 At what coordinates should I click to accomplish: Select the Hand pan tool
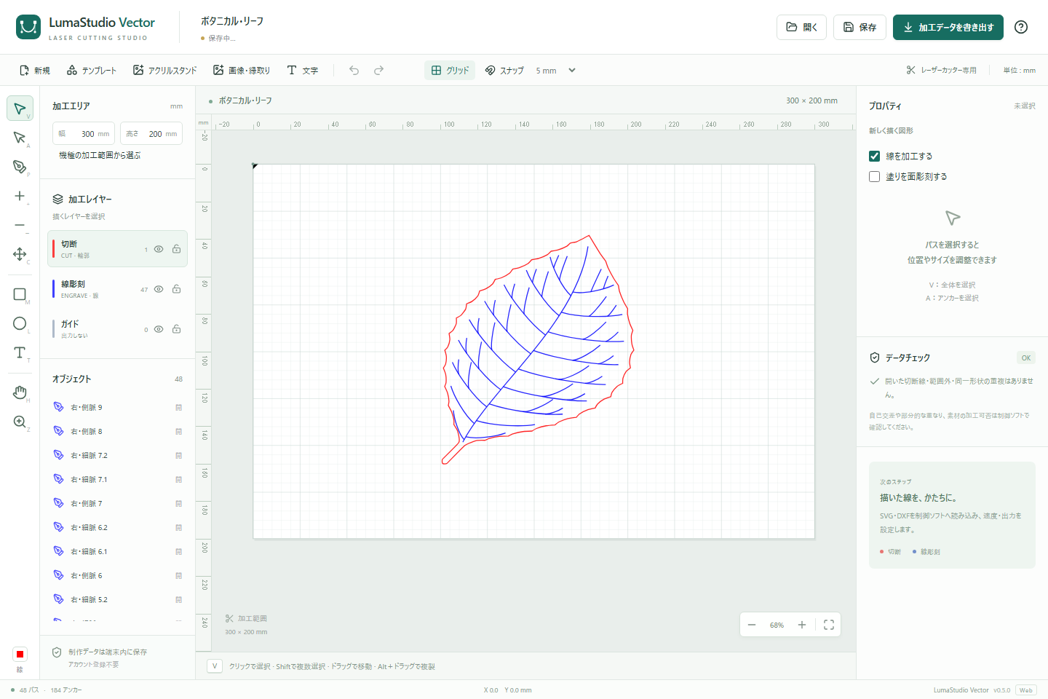pos(20,392)
